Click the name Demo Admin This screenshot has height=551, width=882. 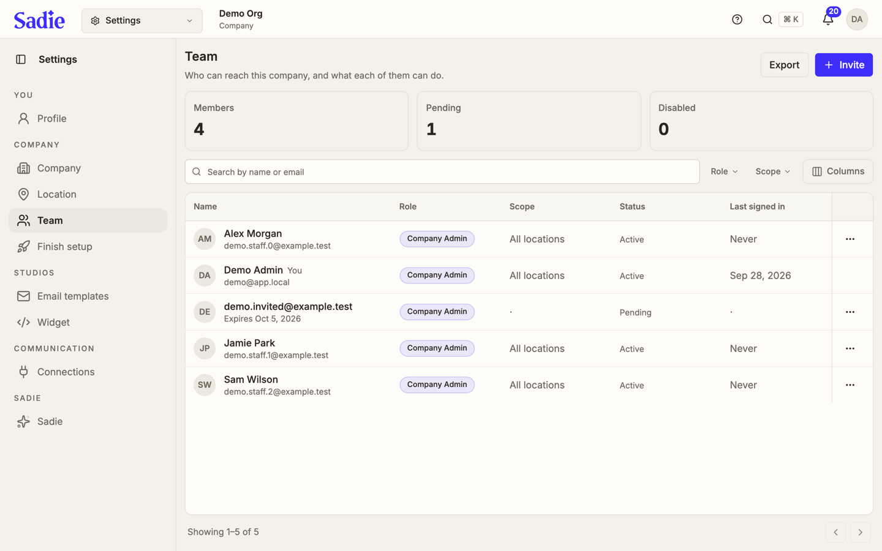pyautogui.click(x=254, y=270)
